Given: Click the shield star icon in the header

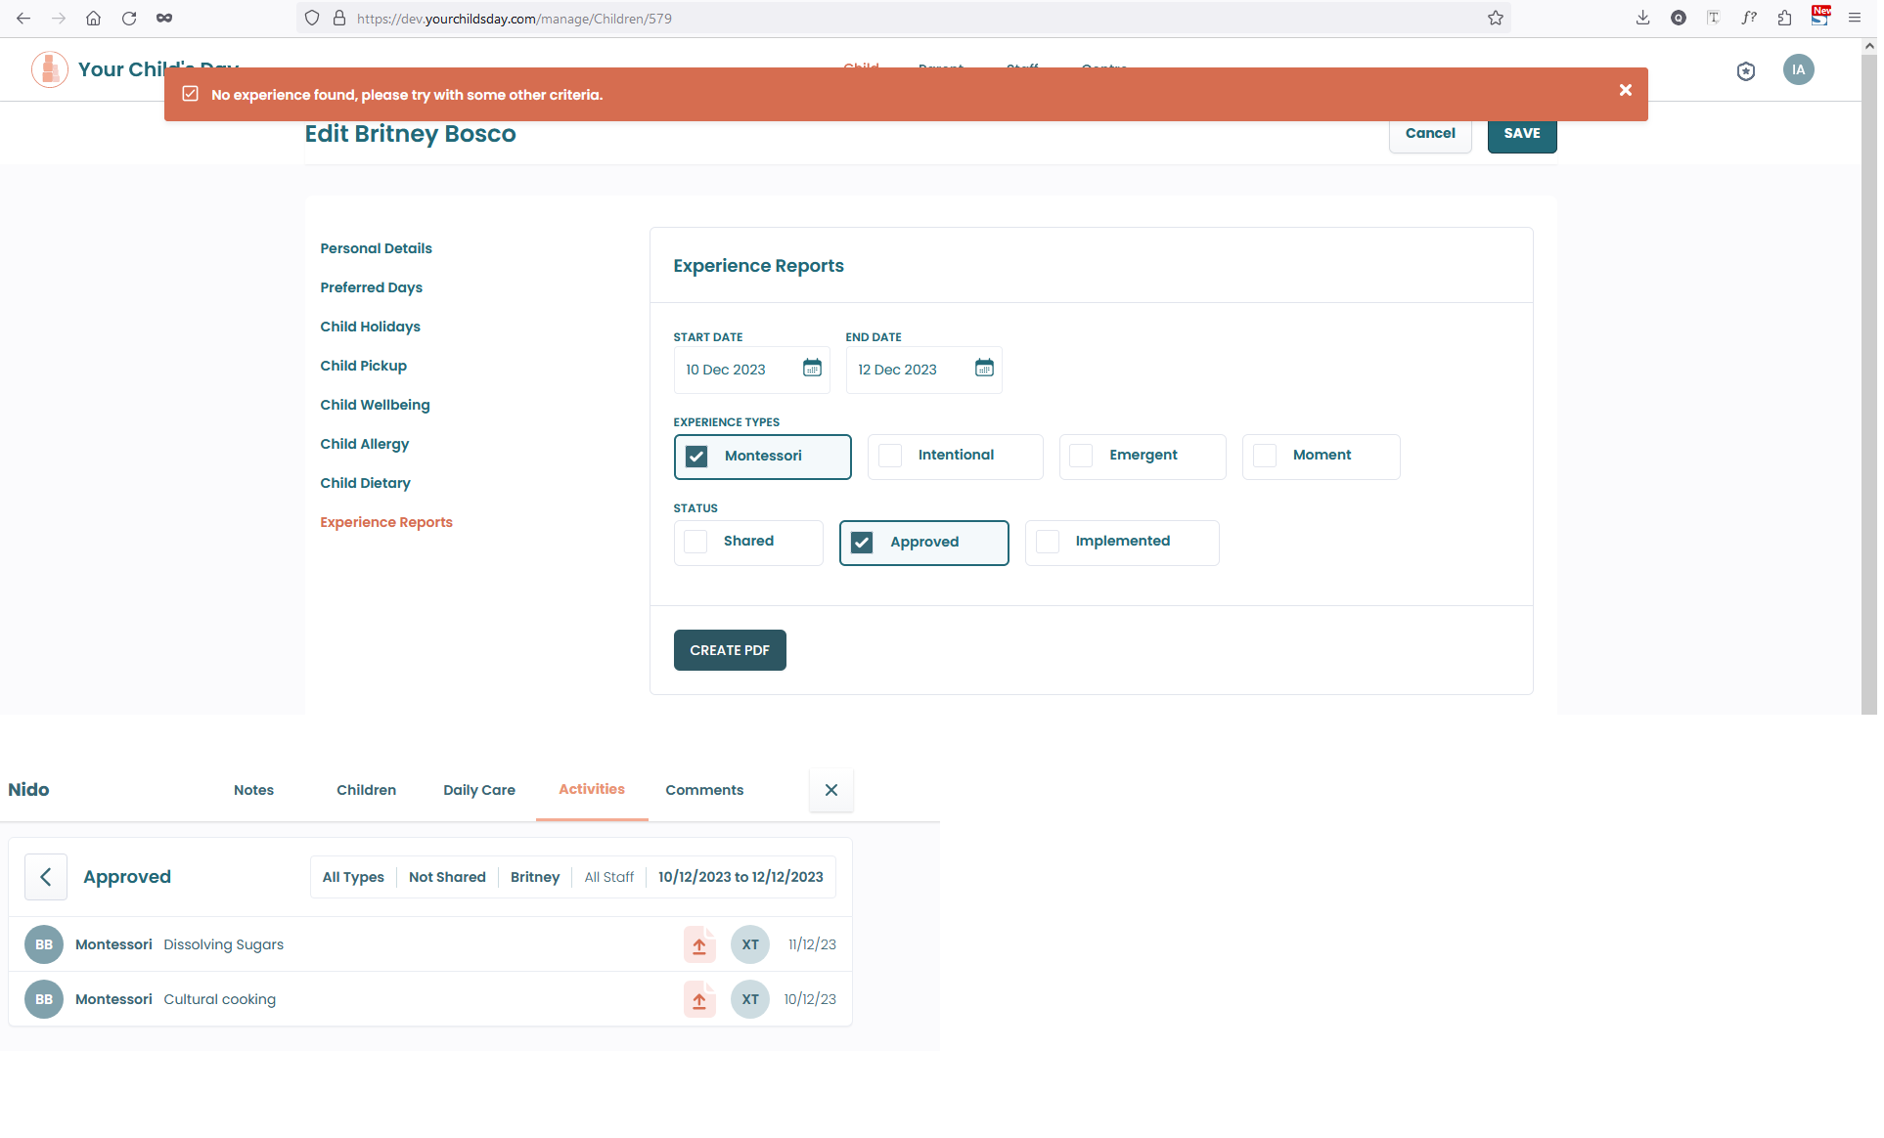Looking at the screenshot, I should point(1746,71).
